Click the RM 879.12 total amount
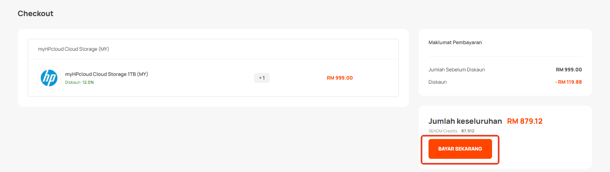The image size is (610, 172). tap(525, 121)
